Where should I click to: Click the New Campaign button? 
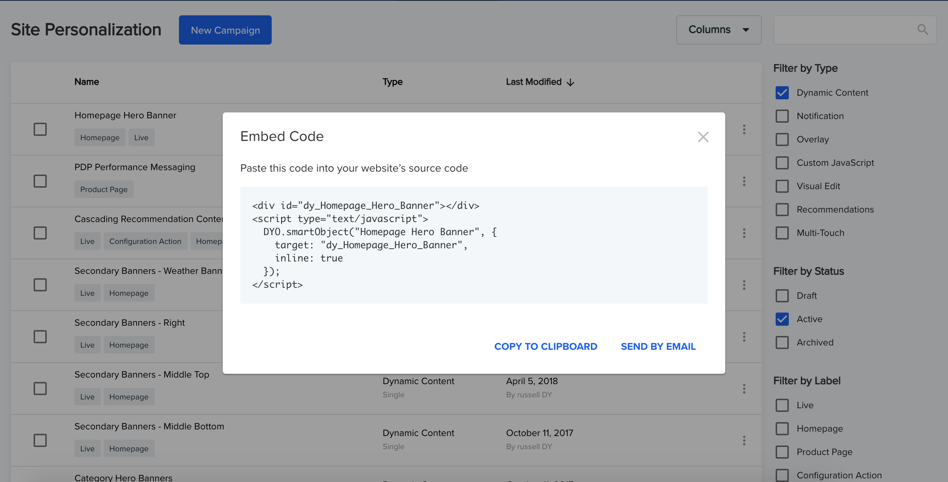225,30
